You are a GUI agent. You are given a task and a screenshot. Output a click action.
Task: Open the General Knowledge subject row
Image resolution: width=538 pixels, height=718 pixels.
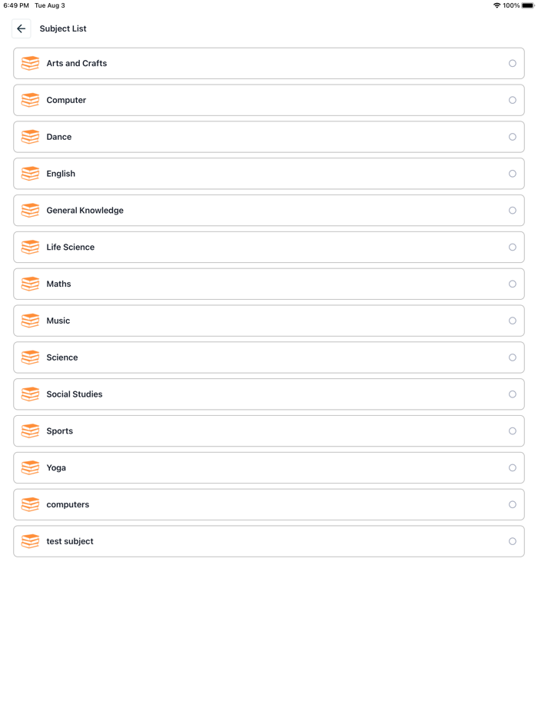click(x=269, y=211)
